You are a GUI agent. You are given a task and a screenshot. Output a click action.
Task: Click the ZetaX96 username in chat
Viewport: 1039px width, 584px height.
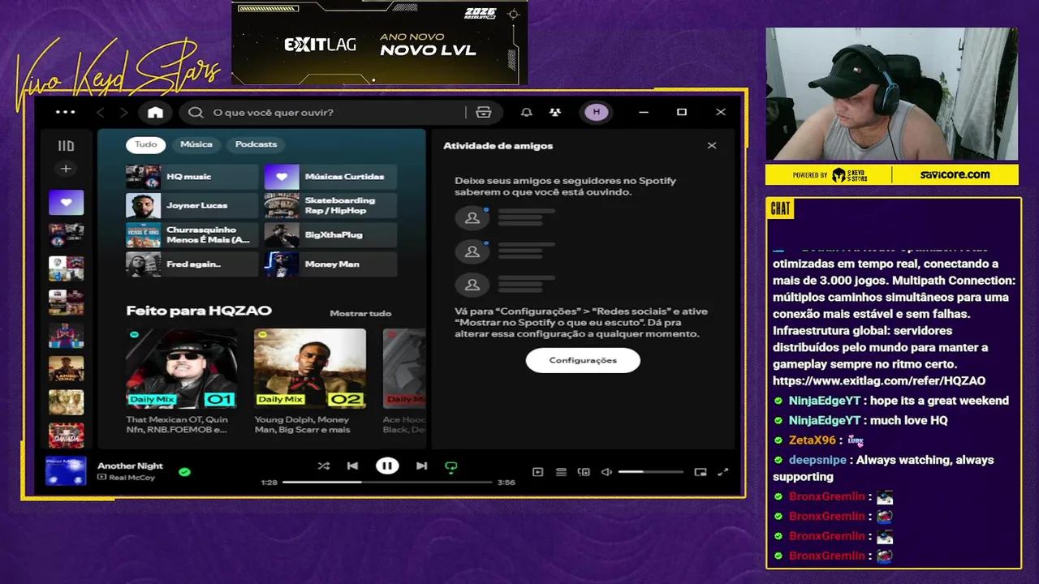coord(812,440)
